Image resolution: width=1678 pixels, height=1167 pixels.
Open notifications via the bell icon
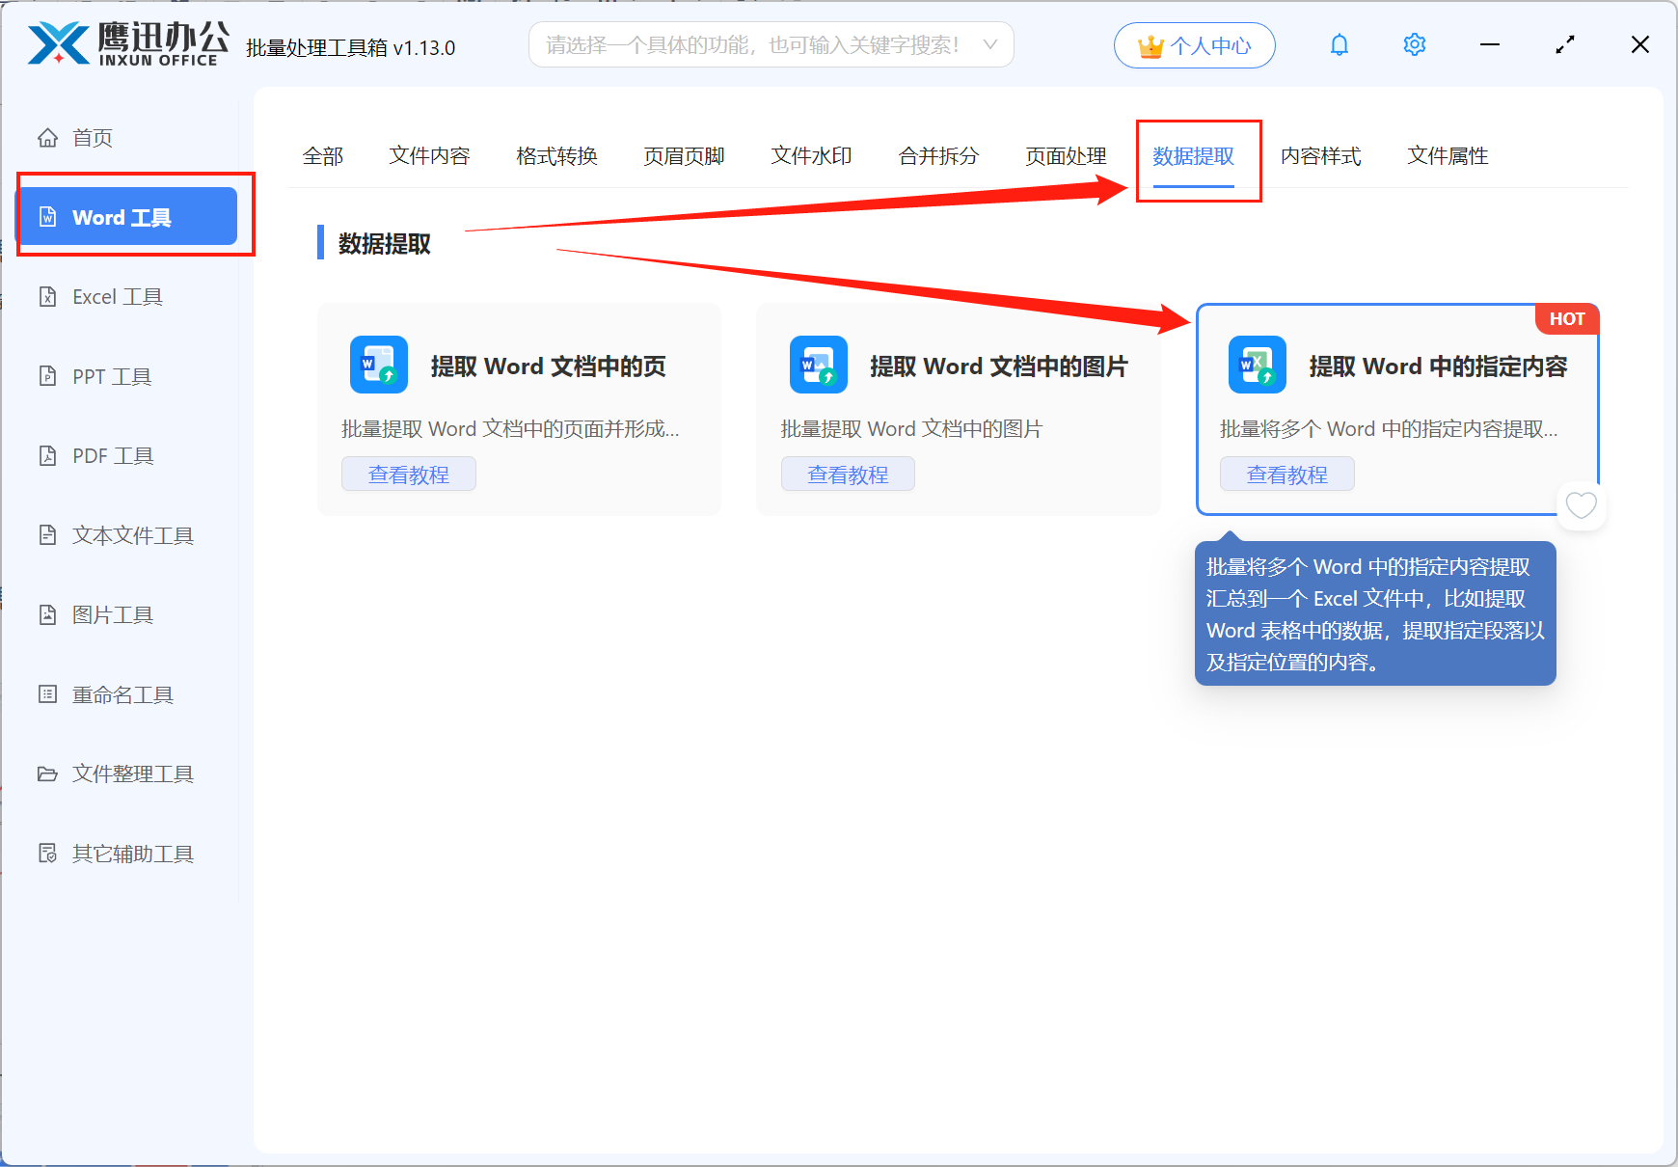[1340, 44]
